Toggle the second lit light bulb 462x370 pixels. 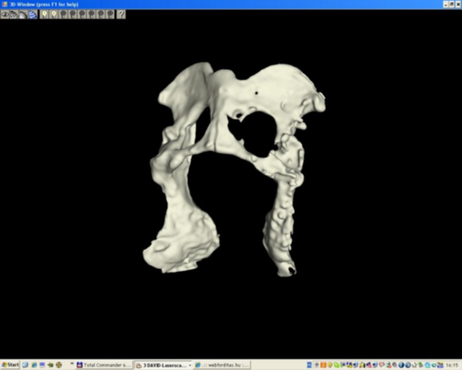point(54,14)
